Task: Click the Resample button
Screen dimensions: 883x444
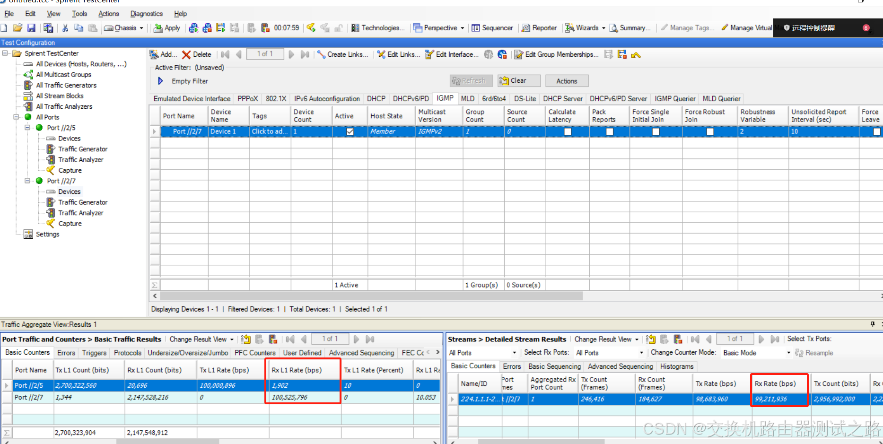Action: (814, 353)
